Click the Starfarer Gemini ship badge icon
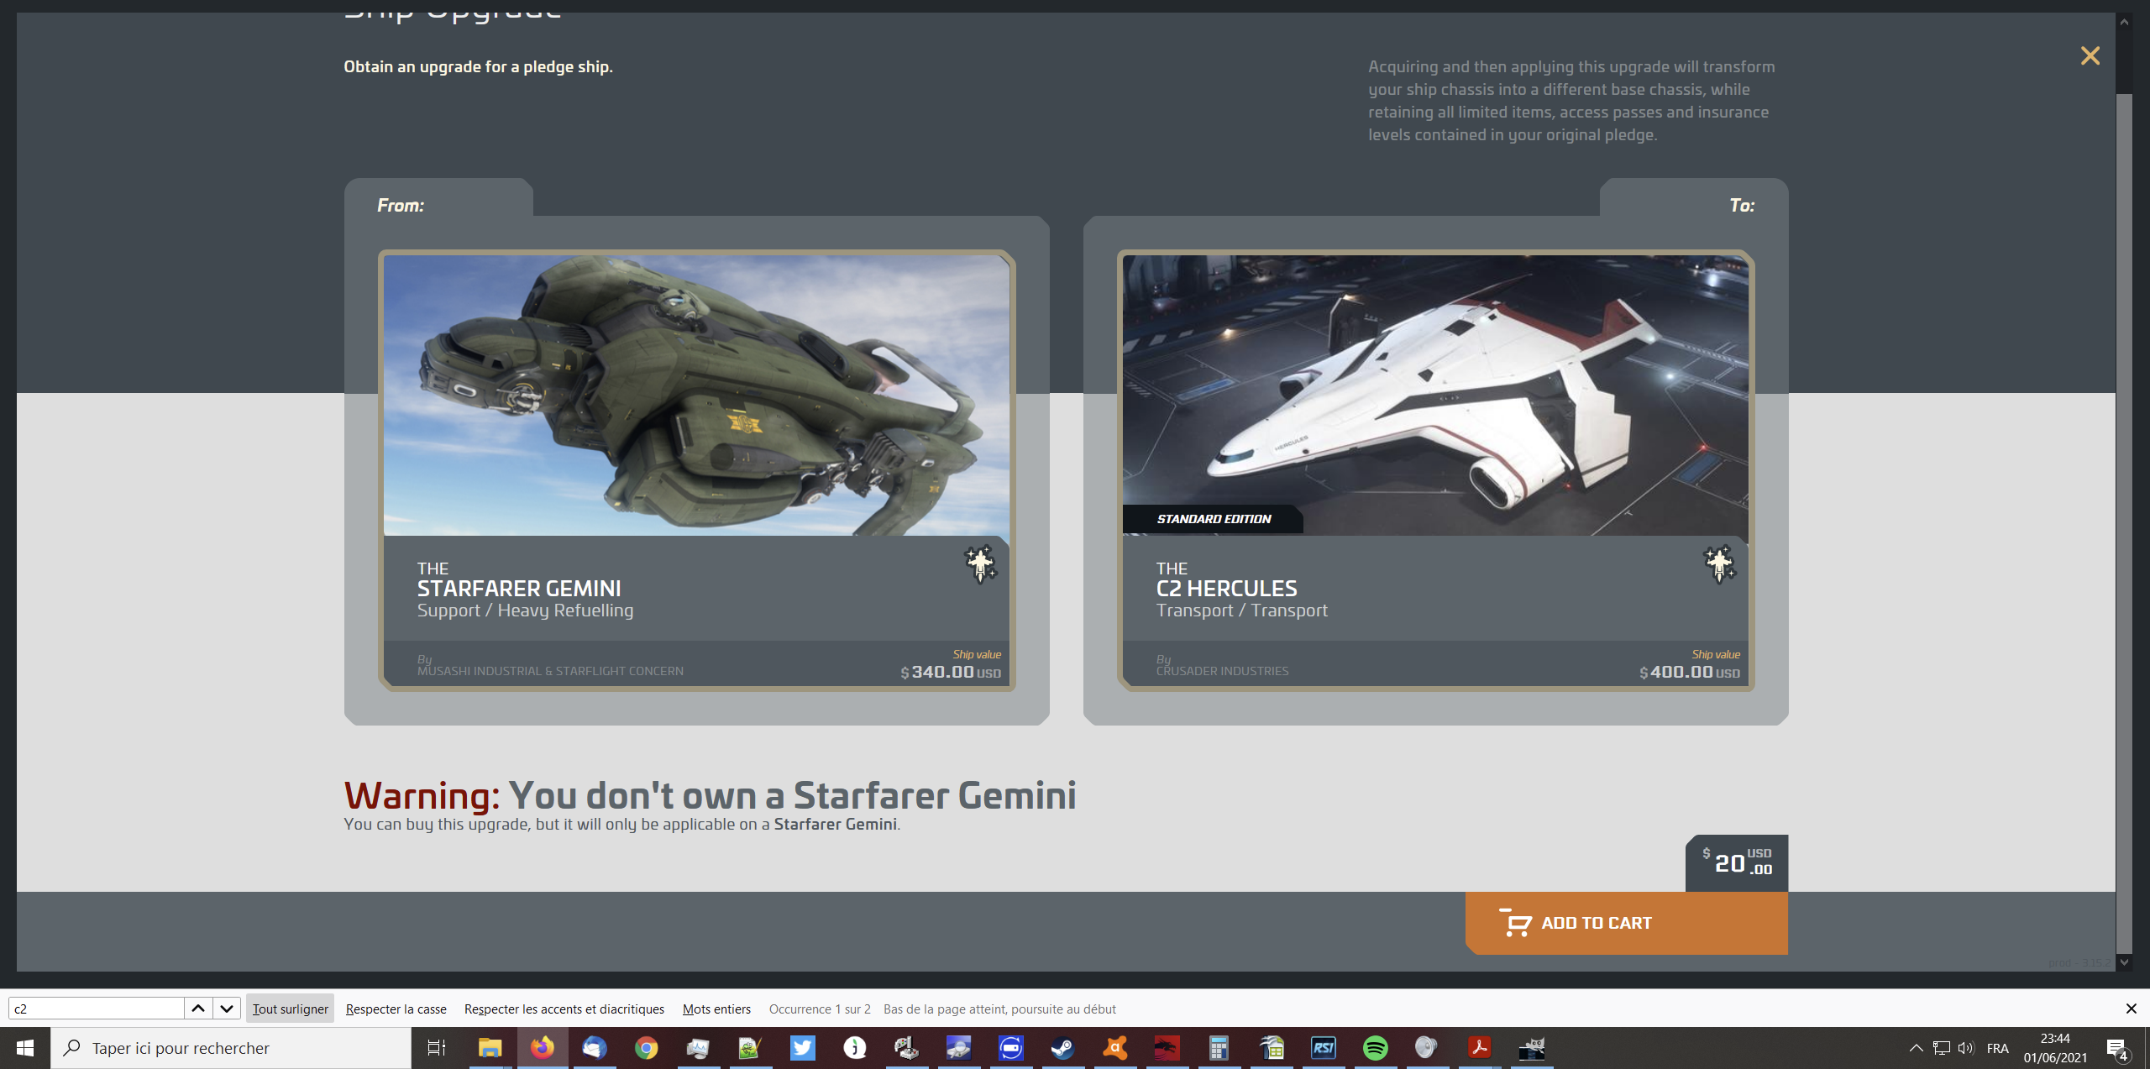This screenshot has height=1069, width=2150. tap(979, 564)
